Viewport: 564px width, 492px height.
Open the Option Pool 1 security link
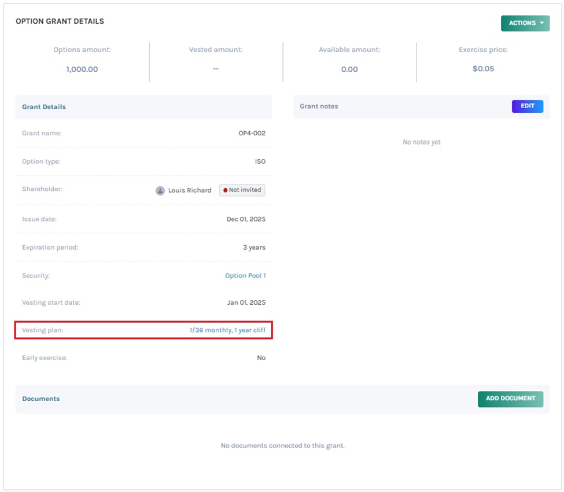tap(245, 276)
